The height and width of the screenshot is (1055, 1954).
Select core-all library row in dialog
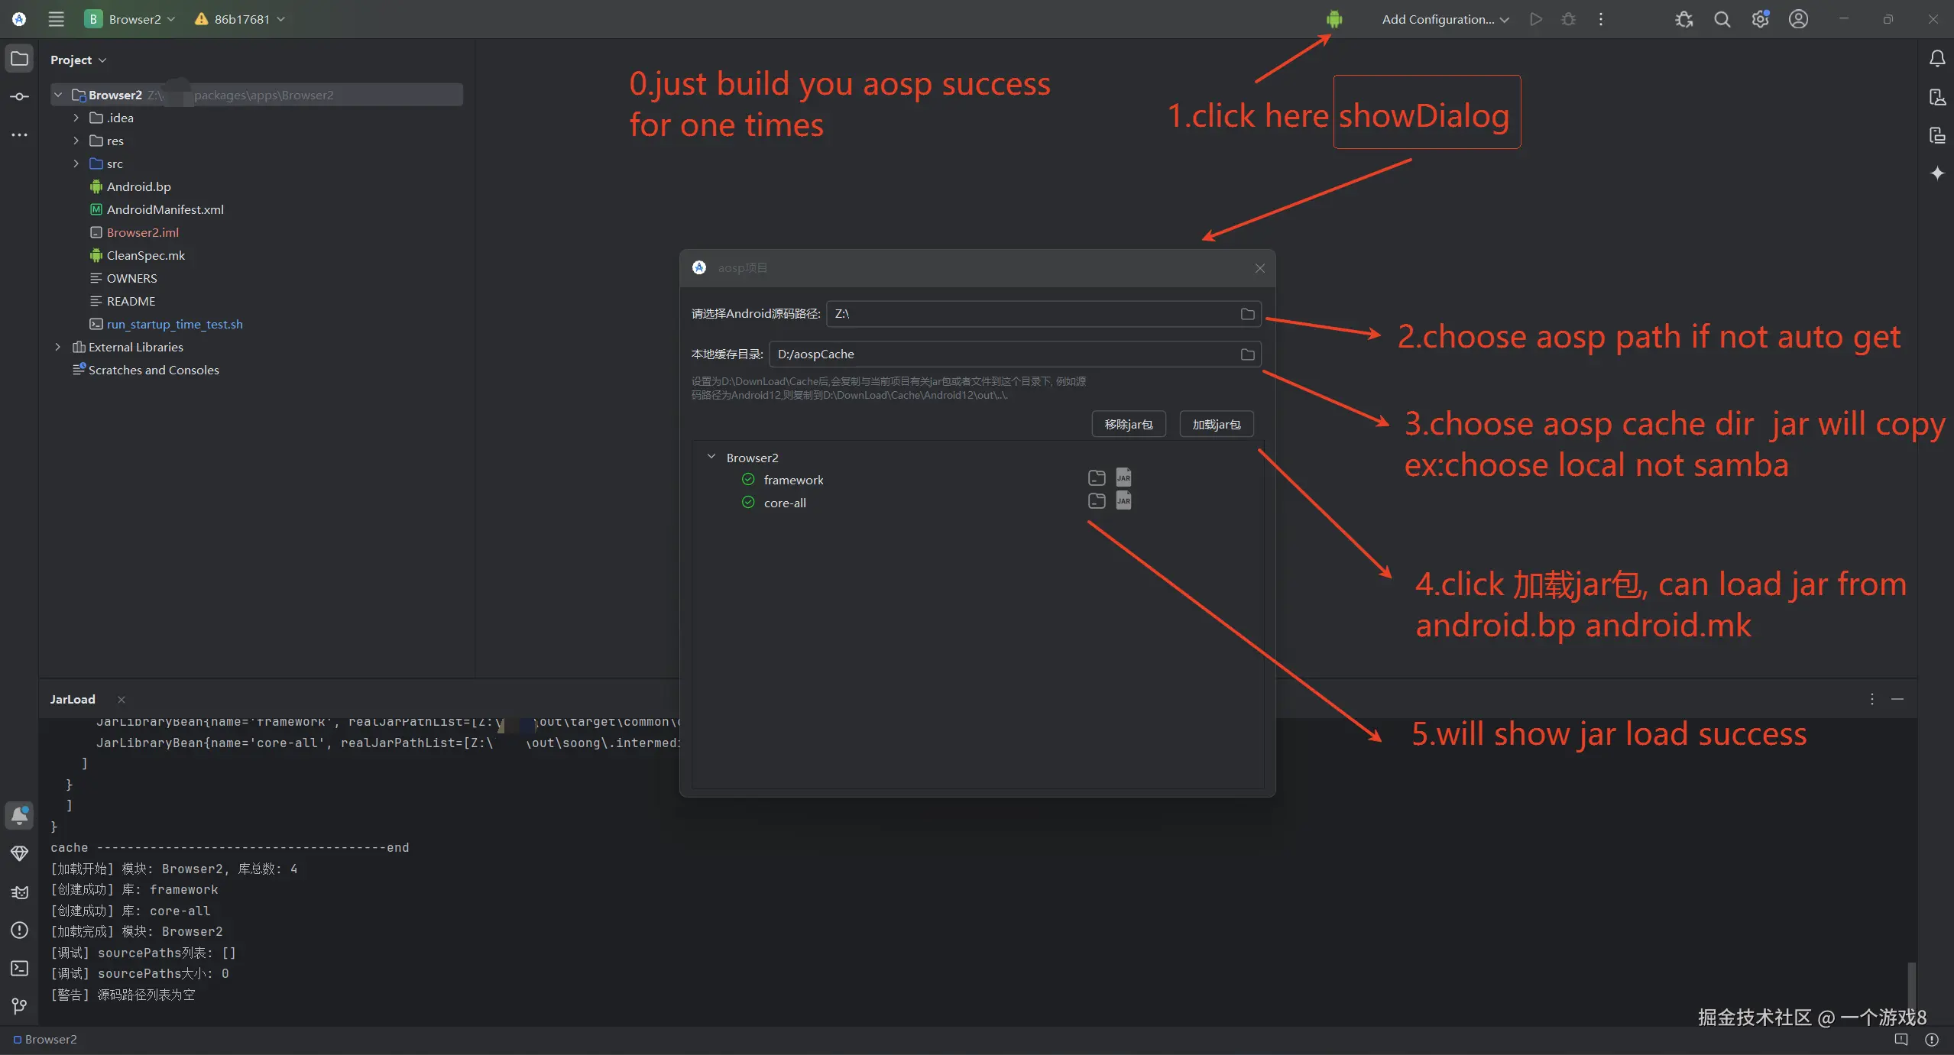tap(785, 503)
